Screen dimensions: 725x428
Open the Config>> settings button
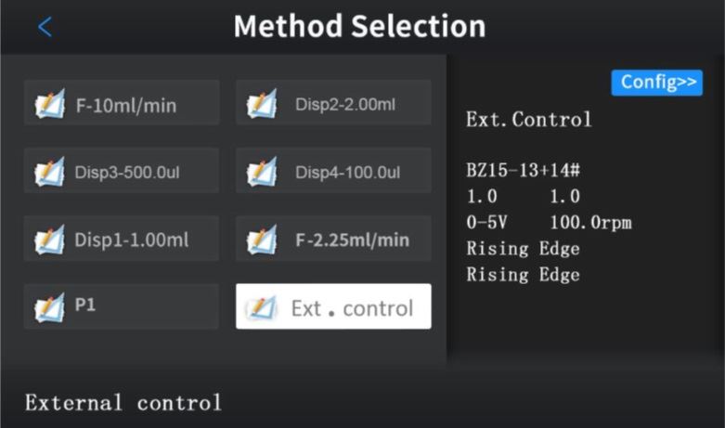(656, 83)
